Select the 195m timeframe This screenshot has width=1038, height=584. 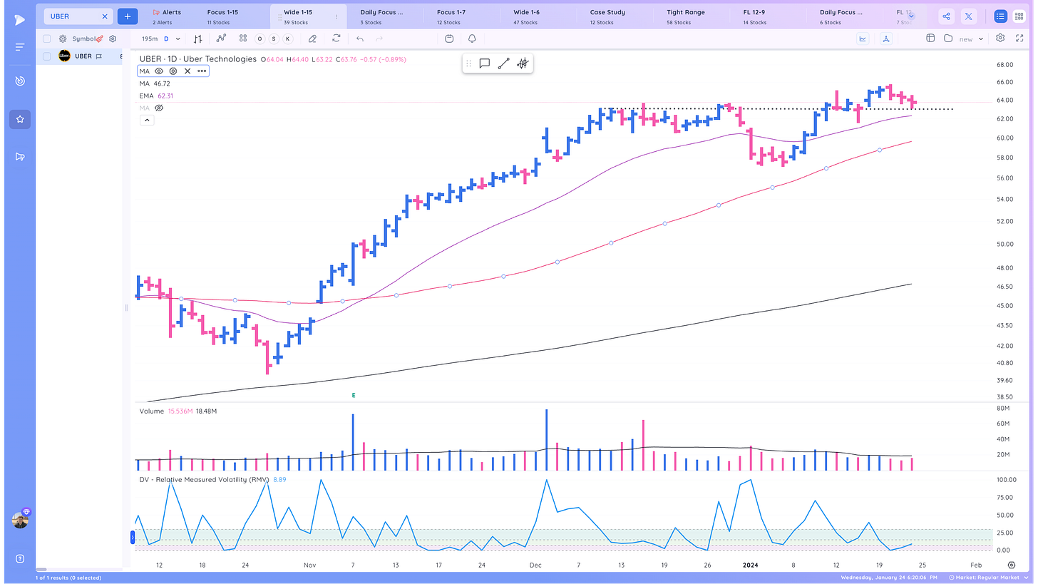pos(149,39)
